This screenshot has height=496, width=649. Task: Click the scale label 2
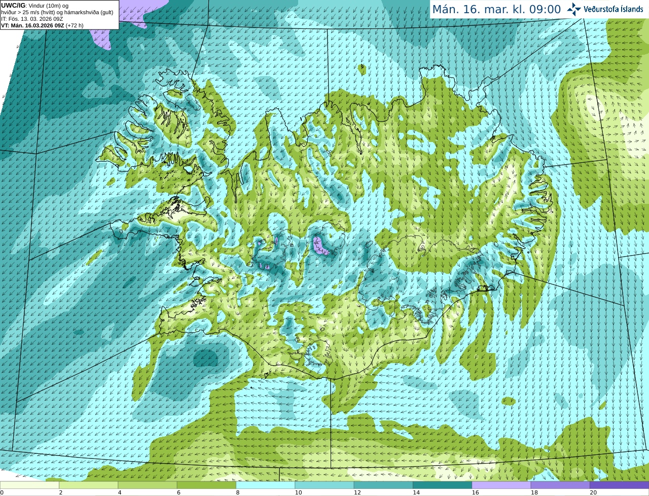pos(61,492)
